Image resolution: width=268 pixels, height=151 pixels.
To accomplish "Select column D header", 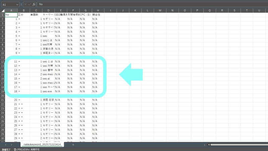I will [x=48, y=10].
